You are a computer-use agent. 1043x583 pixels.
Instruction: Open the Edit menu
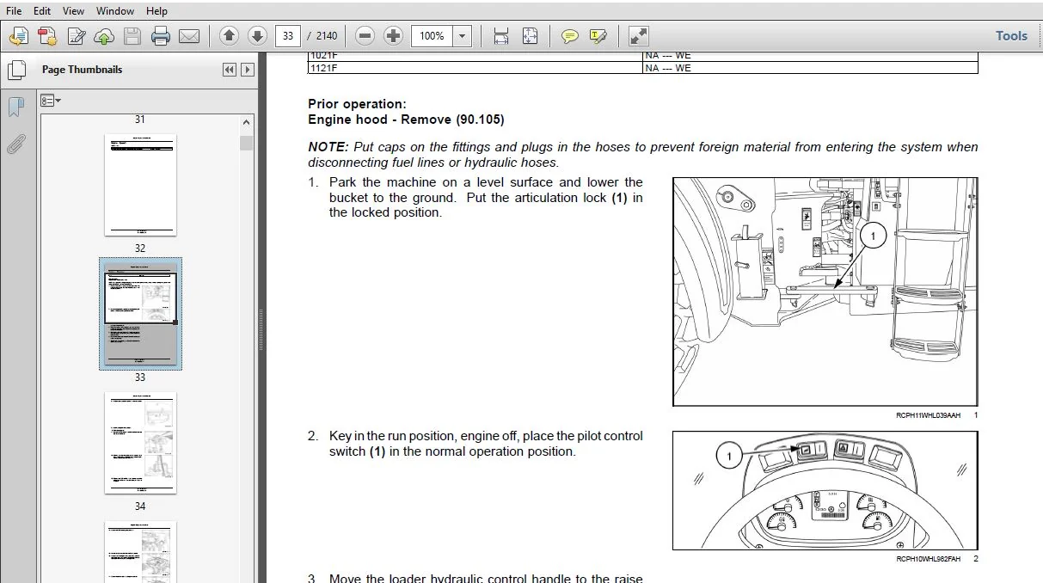[x=42, y=10]
